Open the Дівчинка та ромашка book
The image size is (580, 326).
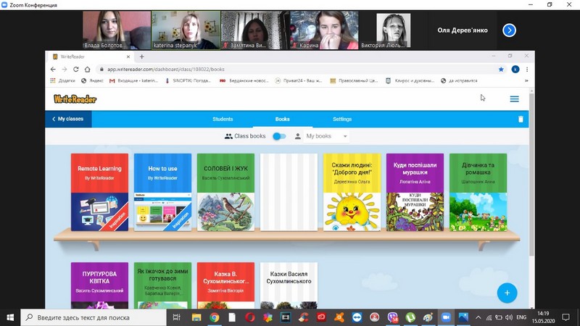pos(478,192)
